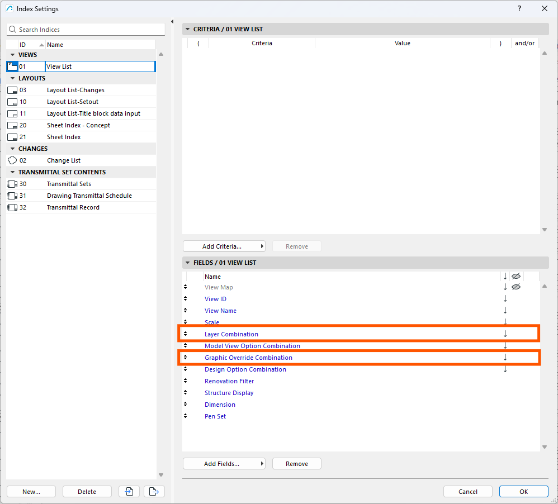Collapse the CRITERIA / 01 VIEW LIST panel
Viewport: 558px width, 504px height.
[x=187, y=29]
